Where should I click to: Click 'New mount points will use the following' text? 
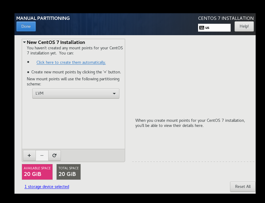73,82
